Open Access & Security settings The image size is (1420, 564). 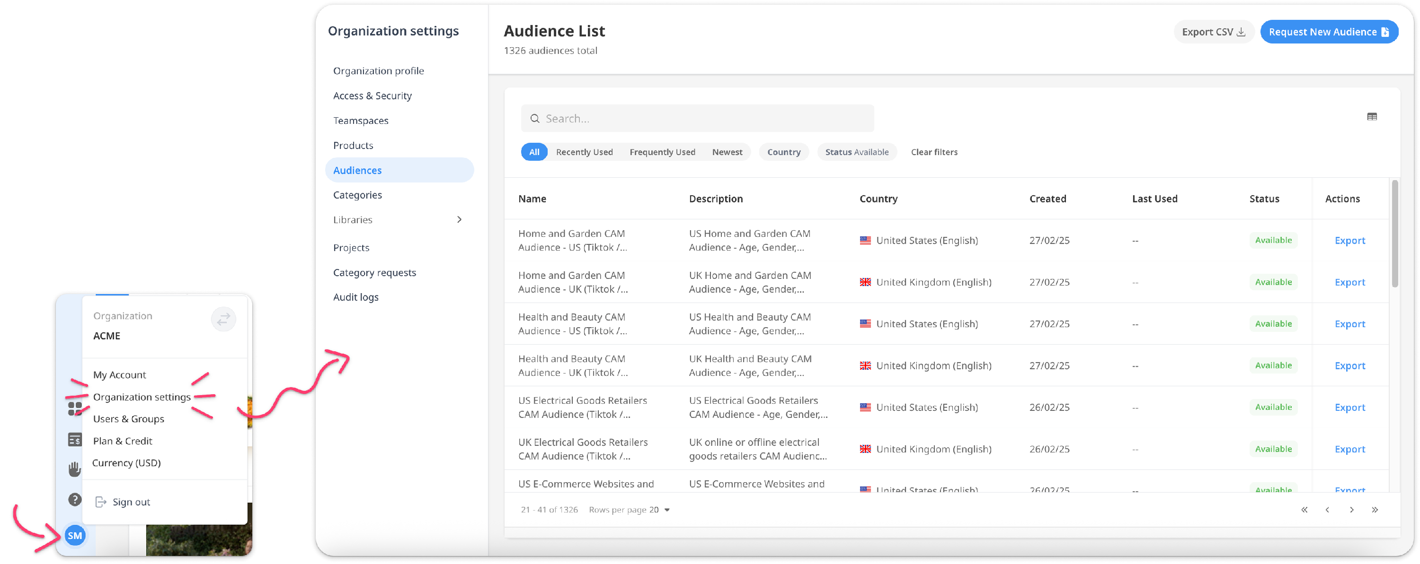tap(372, 95)
